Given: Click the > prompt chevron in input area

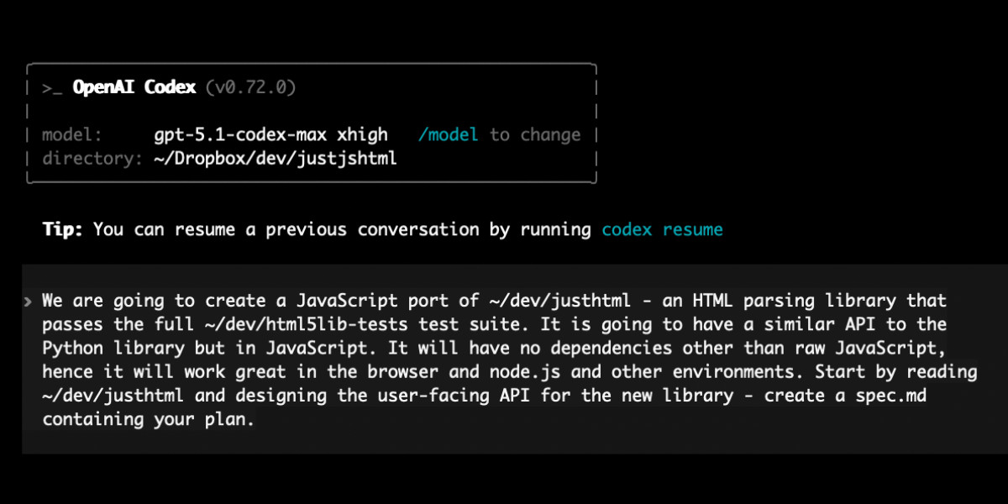Looking at the screenshot, I should (x=29, y=301).
